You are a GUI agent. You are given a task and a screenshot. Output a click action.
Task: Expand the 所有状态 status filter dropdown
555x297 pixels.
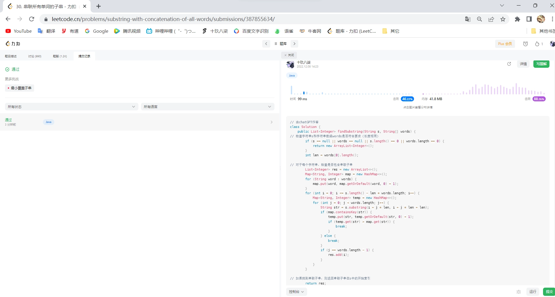click(72, 107)
